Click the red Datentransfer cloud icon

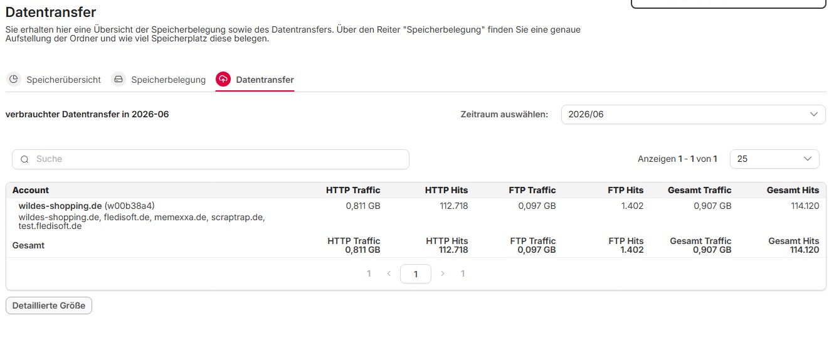pyautogui.click(x=223, y=79)
